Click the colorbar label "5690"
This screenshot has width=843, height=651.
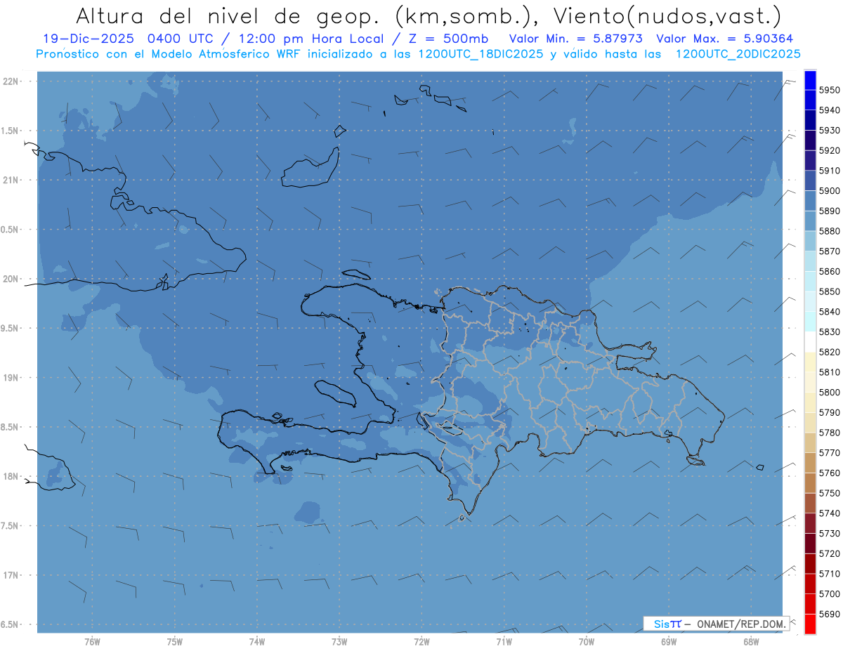pyautogui.click(x=830, y=614)
